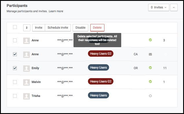This screenshot has height=114, width=184.
Task: Click avatar icon of first Anne row
Action: [26, 41]
